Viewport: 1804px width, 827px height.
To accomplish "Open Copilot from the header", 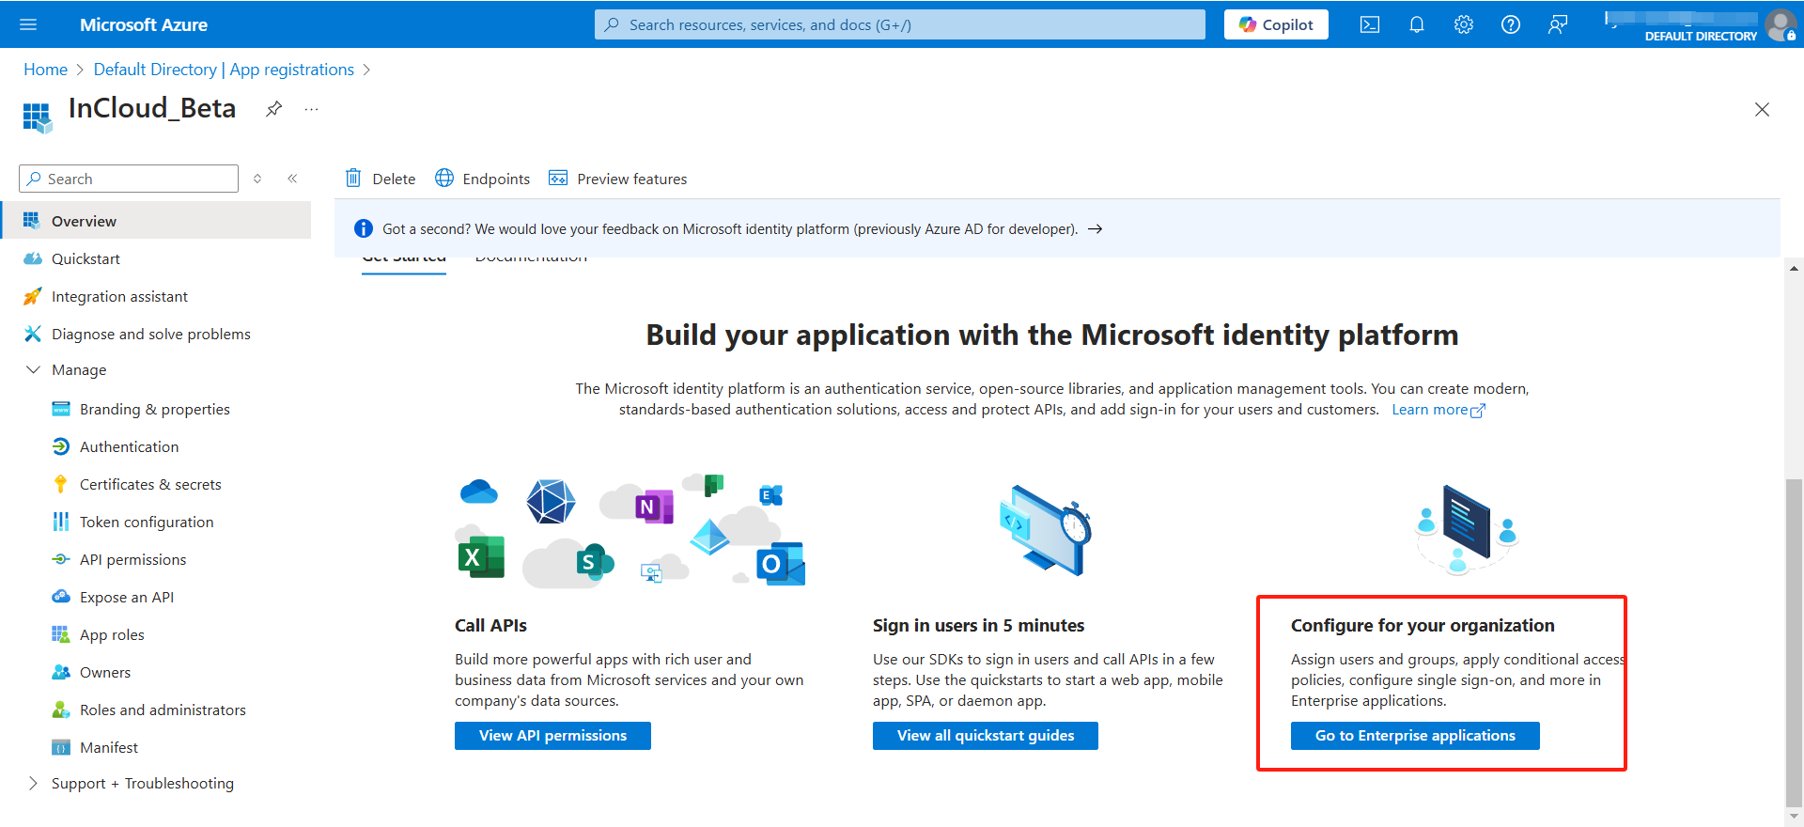I will pyautogui.click(x=1276, y=25).
